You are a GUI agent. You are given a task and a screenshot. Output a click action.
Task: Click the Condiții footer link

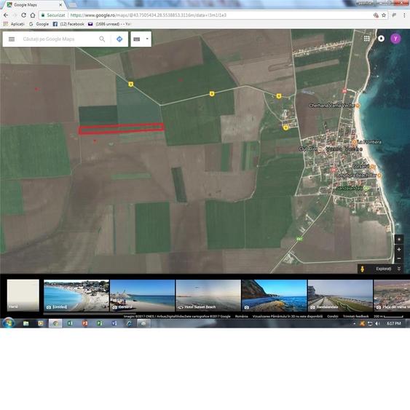(332, 316)
